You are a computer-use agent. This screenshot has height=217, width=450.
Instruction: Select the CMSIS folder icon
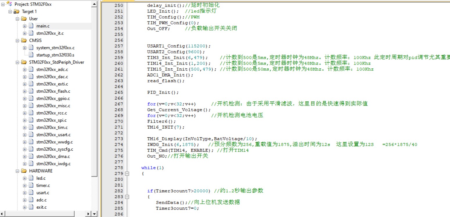(x=24, y=41)
